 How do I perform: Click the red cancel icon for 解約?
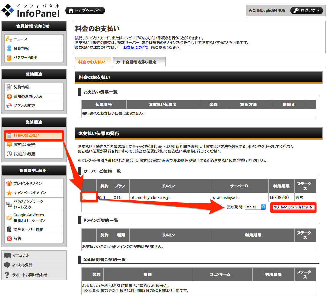click(x=9, y=239)
